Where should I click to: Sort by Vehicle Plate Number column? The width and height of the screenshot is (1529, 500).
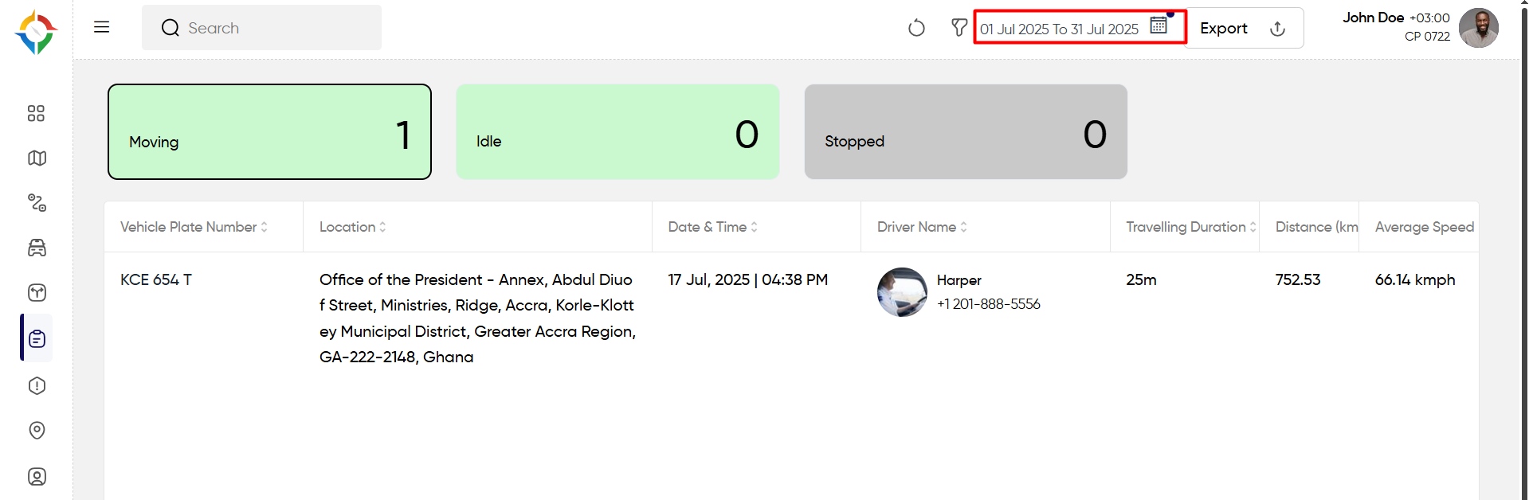pos(194,227)
